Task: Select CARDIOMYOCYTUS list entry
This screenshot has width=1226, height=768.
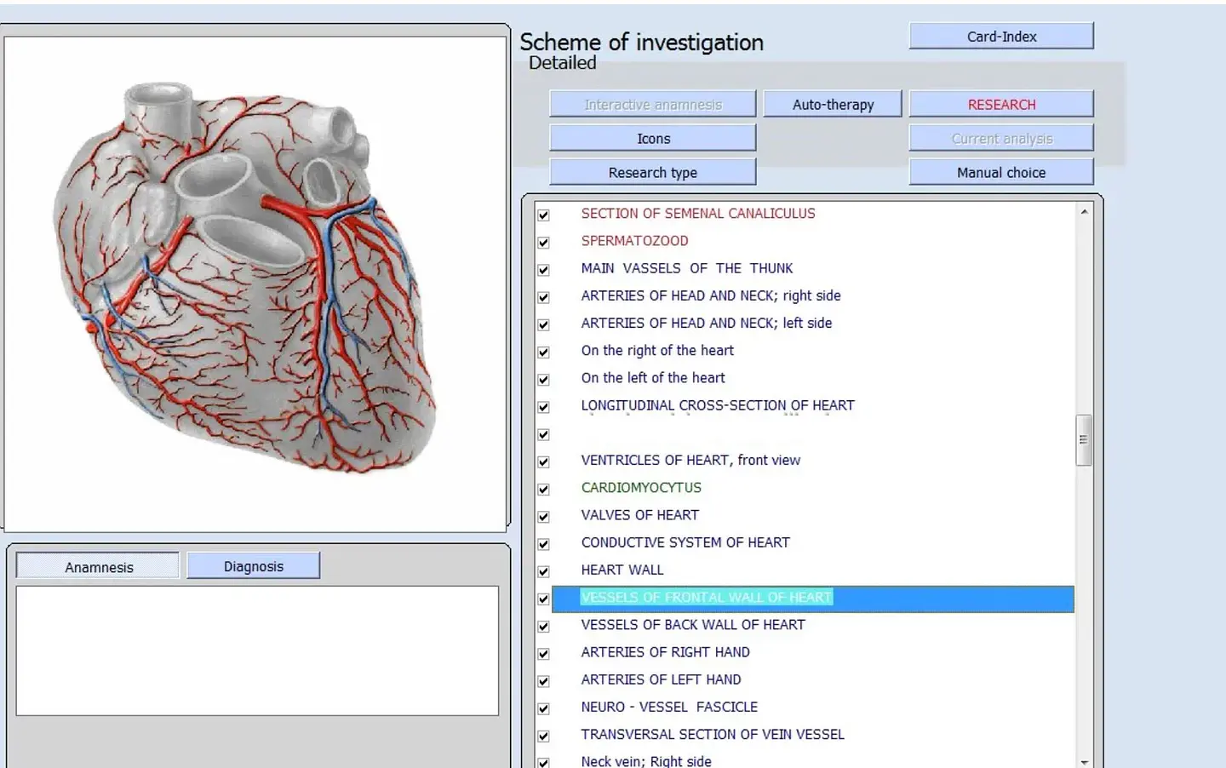Action: pyautogui.click(x=641, y=488)
